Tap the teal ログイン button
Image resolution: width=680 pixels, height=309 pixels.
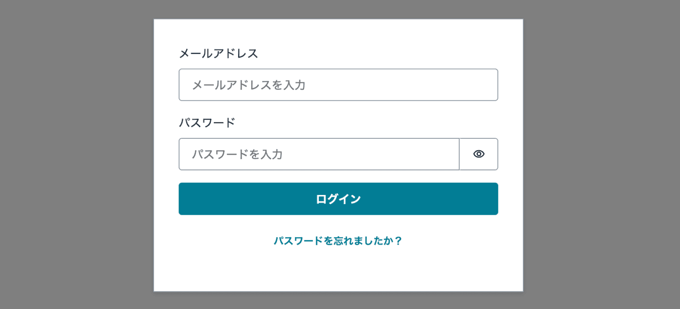[338, 198]
